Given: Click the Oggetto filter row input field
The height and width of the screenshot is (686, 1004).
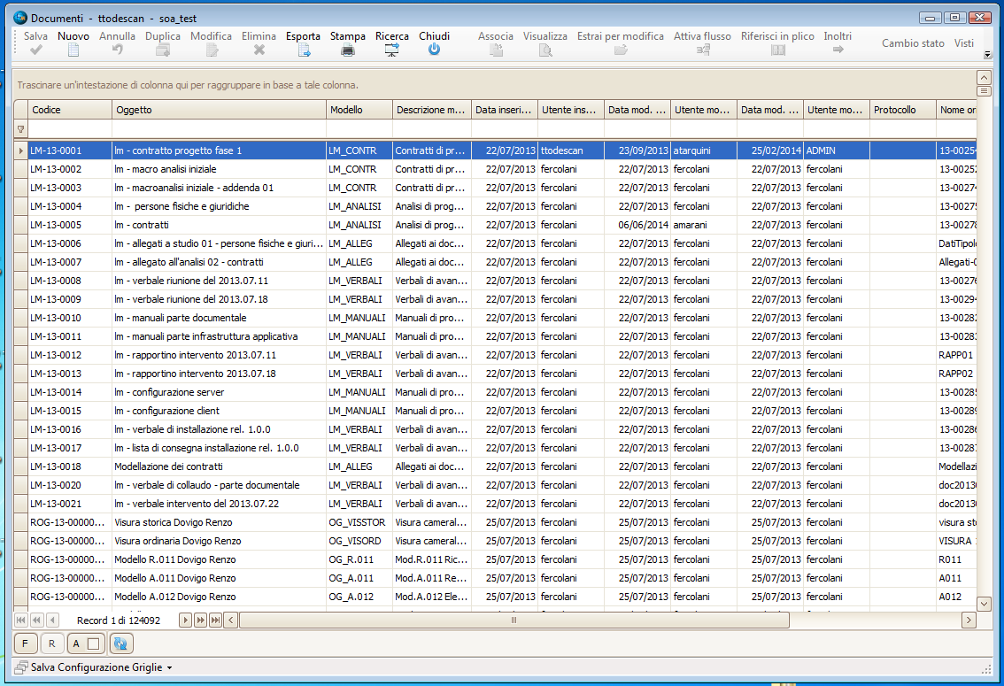Looking at the screenshot, I should (219, 129).
